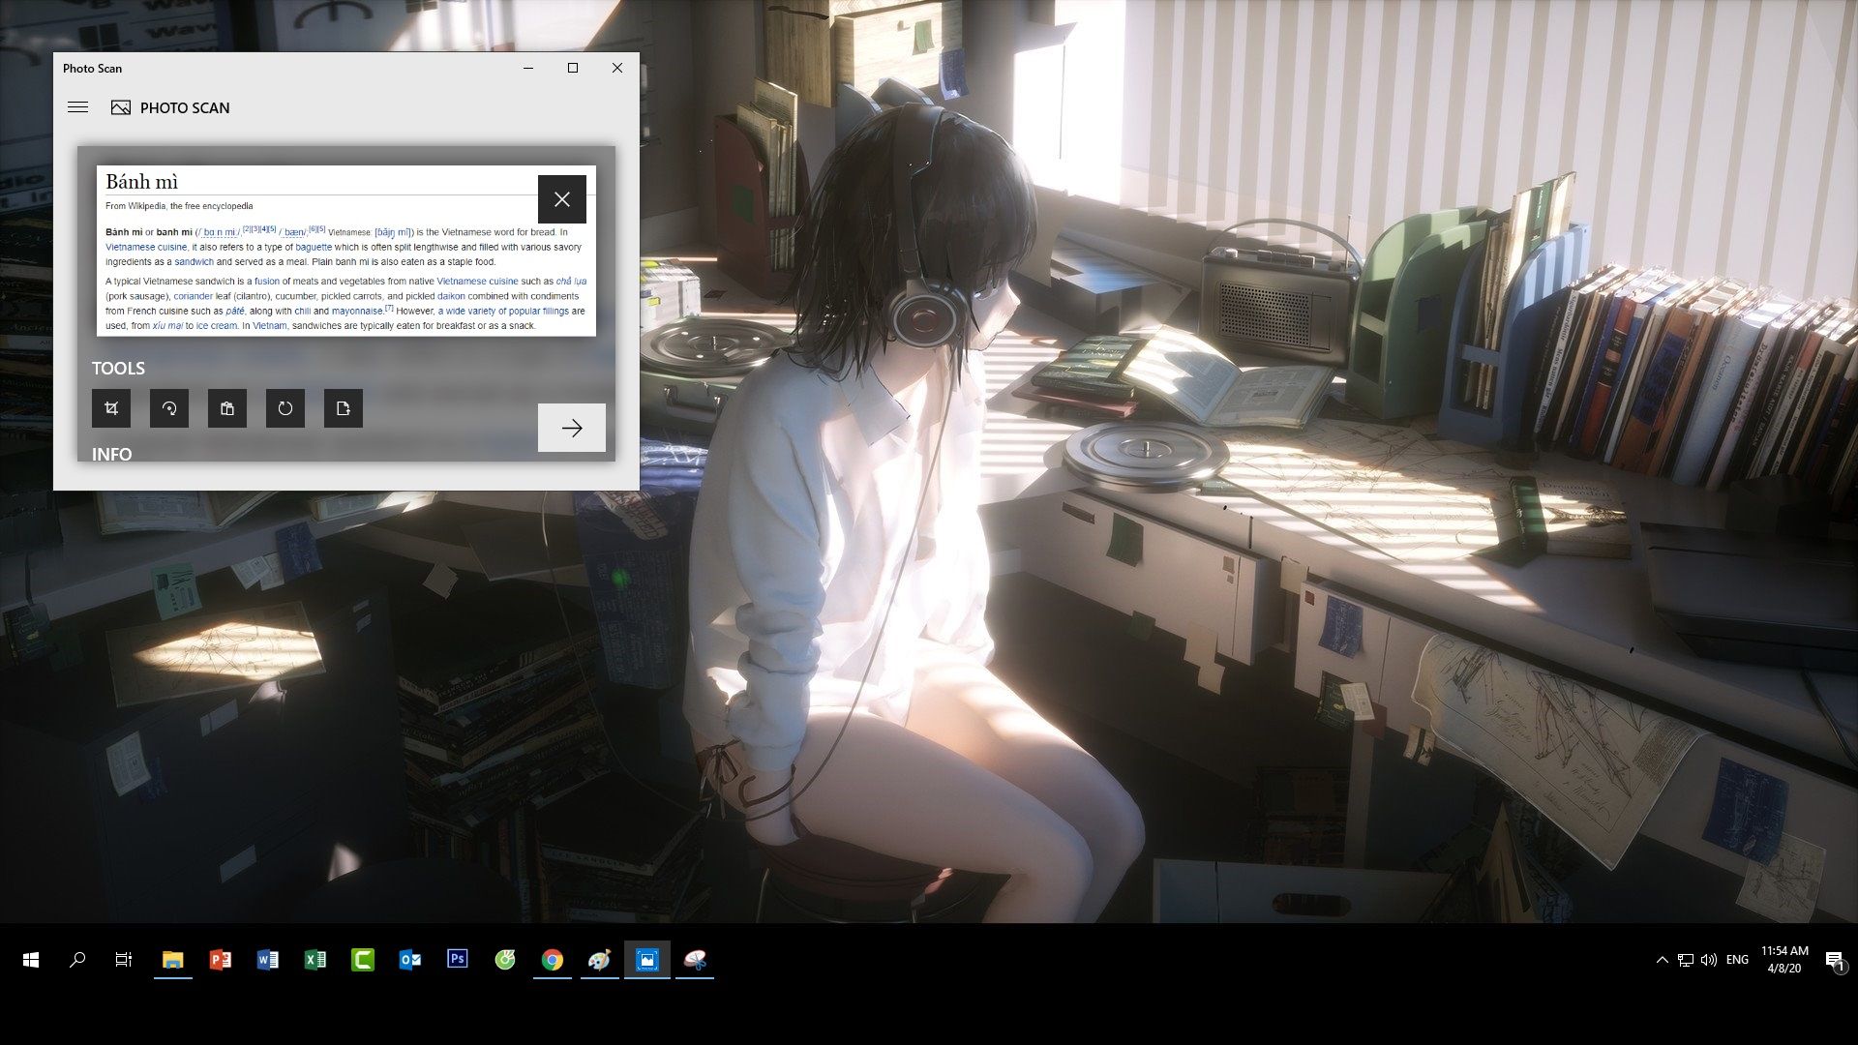Open the volume control in system tray
This screenshot has height=1045, width=1858.
[x=1709, y=960]
